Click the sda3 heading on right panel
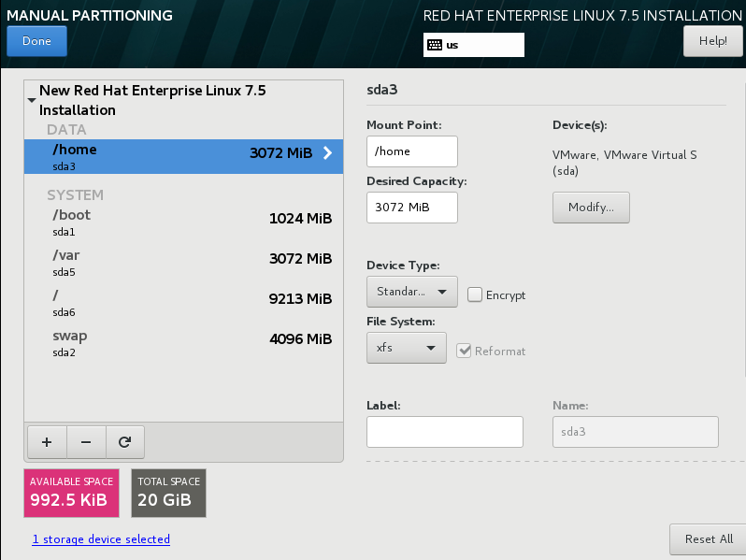 [382, 90]
